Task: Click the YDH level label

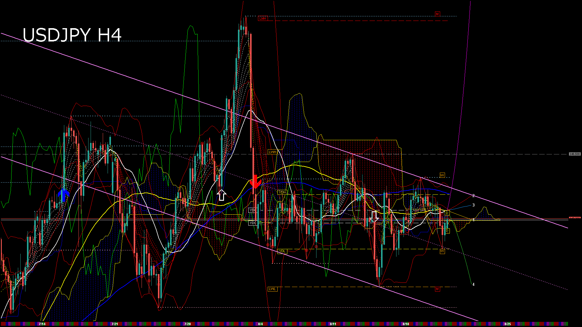Action: pyautogui.click(x=282, y=192)
